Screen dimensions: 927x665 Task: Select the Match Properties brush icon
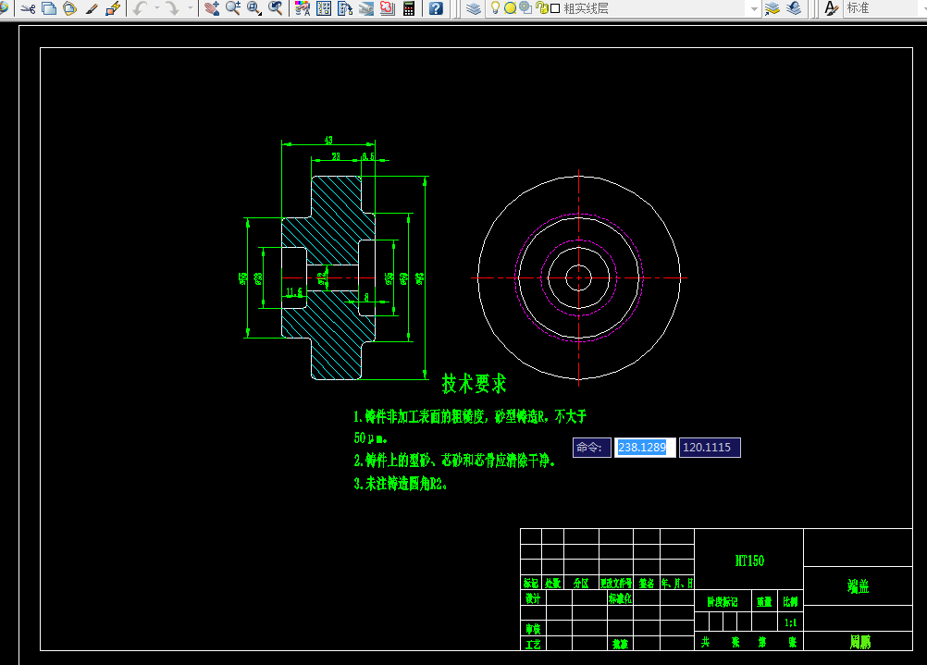[91, 8]
